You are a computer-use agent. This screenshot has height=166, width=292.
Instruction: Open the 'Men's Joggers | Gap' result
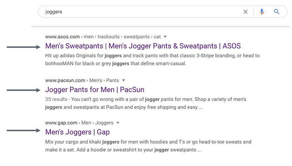(77, 132)
